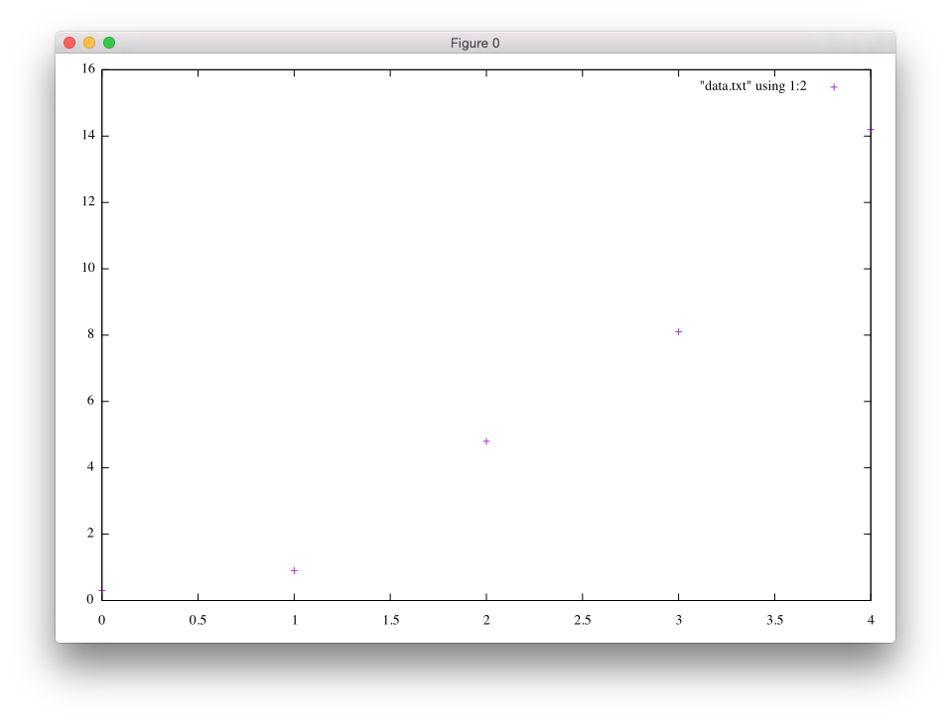The image size is (951, 722).
Task: Click the top border tick mark at x=2
Action: [485, 70]
